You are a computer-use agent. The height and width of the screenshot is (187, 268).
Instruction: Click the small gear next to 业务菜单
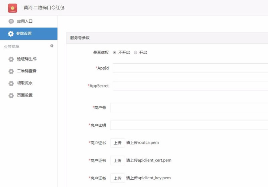(x=52, y=46)
